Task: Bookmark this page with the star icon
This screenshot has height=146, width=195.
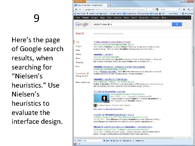Action: (x=147, y=9)
